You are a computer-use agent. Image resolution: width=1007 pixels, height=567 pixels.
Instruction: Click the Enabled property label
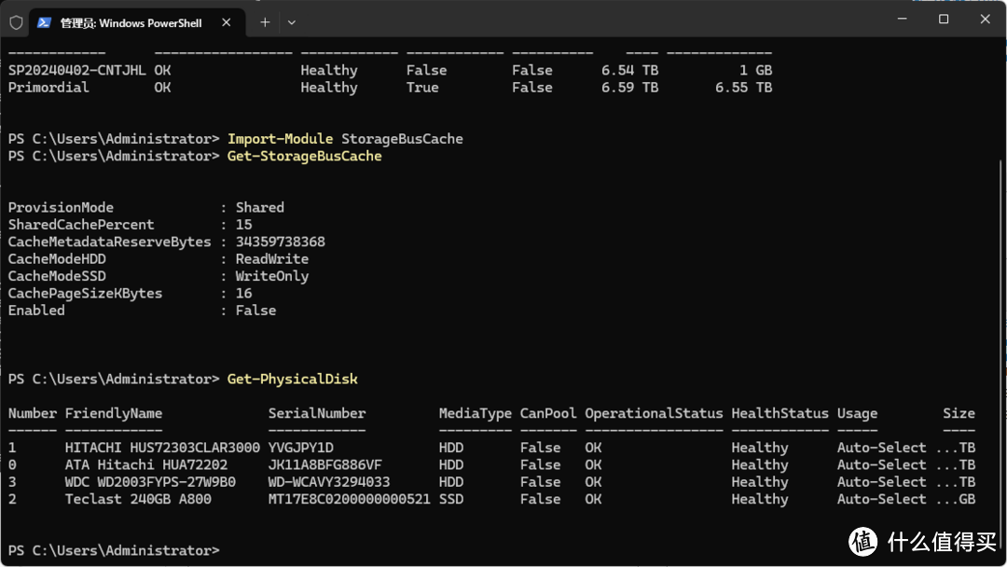[x=36, y=311]
